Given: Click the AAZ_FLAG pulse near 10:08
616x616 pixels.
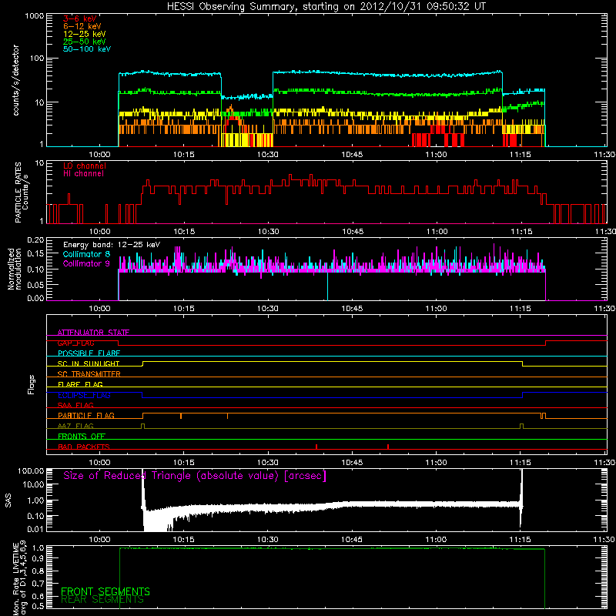Looking at the screenshot, I should click(x=142, y=427).
